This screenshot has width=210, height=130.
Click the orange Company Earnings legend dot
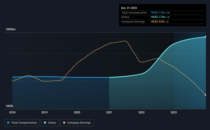point(64,123)
